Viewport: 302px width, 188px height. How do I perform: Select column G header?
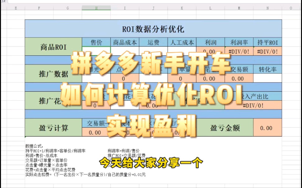tap(68, 8)
